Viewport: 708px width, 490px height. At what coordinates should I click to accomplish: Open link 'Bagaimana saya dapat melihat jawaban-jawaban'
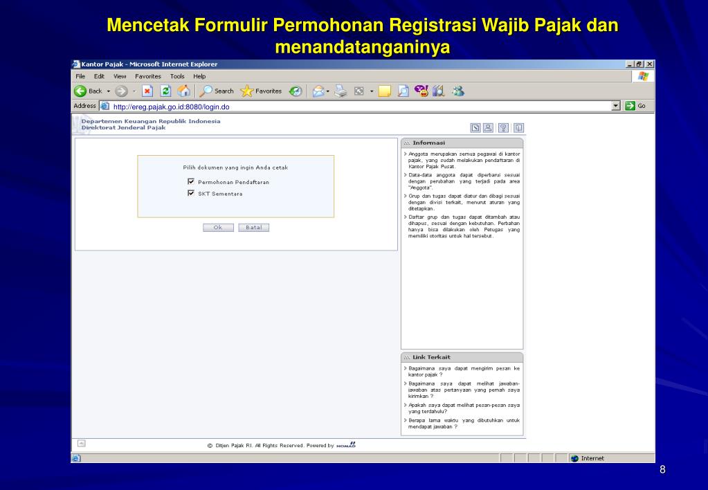(x=464, y=390)
